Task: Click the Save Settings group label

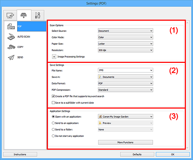Action: pyautogui.click(x=57, y=65)
